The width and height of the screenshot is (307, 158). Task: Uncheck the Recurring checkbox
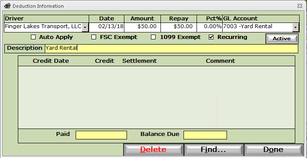click(211, 37)
